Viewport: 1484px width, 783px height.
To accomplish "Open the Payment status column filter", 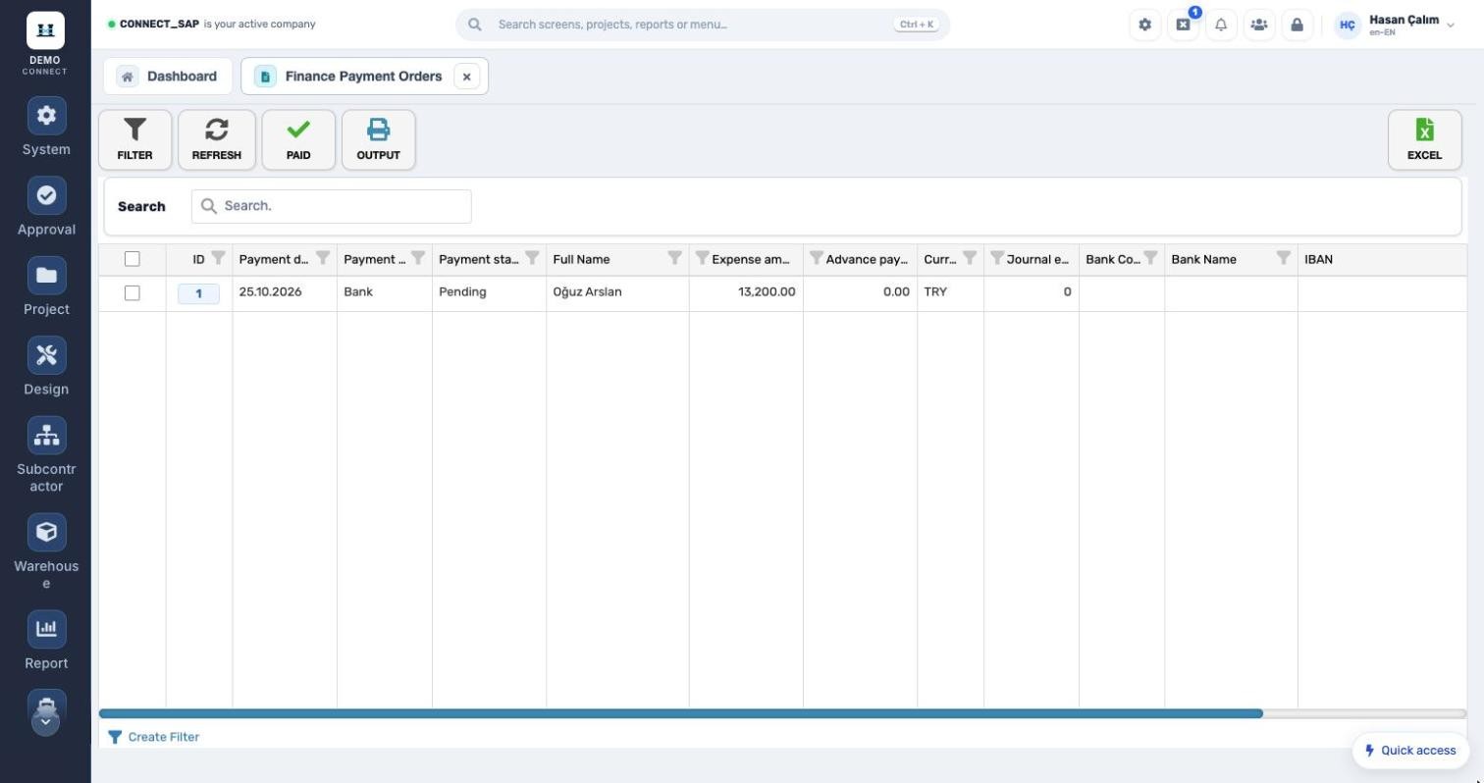I will coord(532,258).
